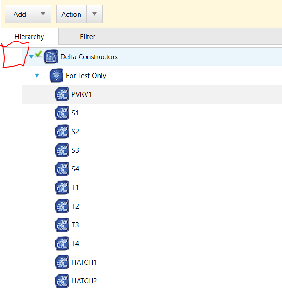The image size is (282, 296).
Task: Select the PVRV1 text
Action: click(82, 94)
